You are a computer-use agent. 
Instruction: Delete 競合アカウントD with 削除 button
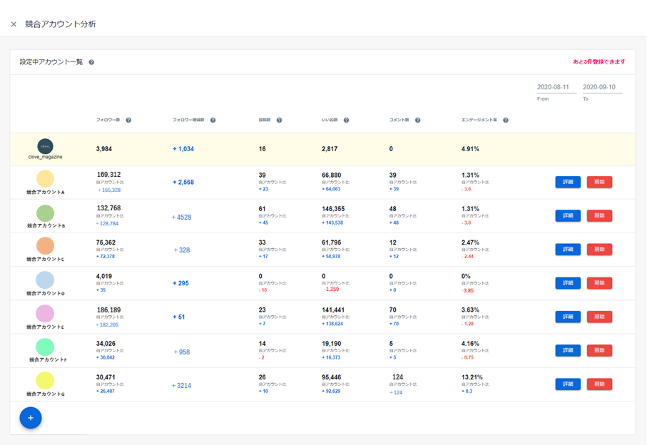point(599,283)
